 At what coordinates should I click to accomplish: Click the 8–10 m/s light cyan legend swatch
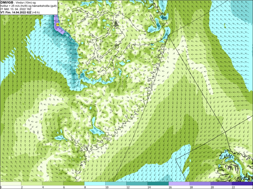pyautogui.click(x=95, y=184)
